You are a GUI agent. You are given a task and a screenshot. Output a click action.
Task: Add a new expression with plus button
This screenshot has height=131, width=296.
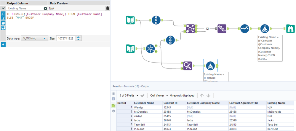point(3,44)
